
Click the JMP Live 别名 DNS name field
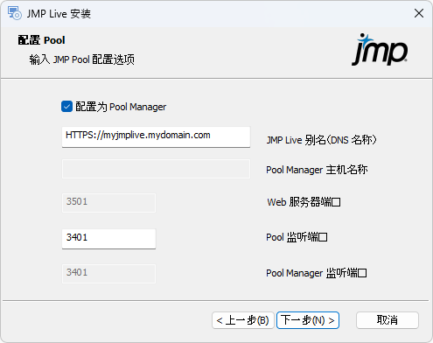tap(156, 136)
